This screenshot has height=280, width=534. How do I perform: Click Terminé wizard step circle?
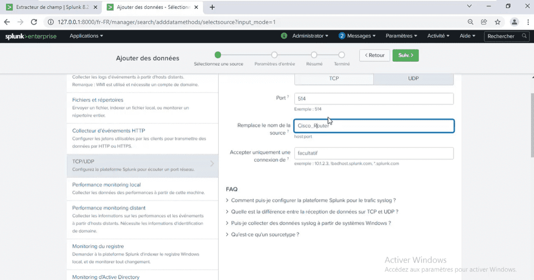341,55
